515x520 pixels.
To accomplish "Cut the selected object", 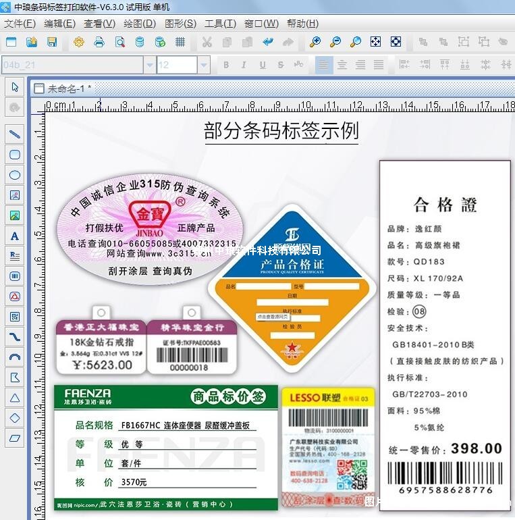I will (207, 42).
